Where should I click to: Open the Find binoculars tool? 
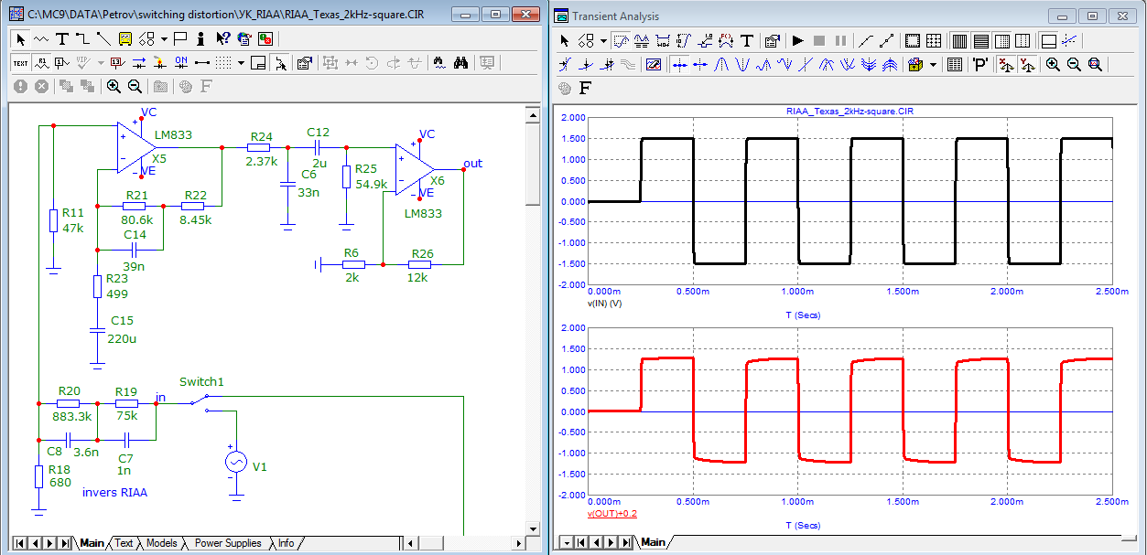[462, 63]
